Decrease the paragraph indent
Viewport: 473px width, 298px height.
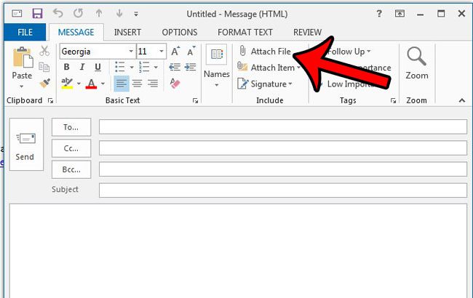175,67
